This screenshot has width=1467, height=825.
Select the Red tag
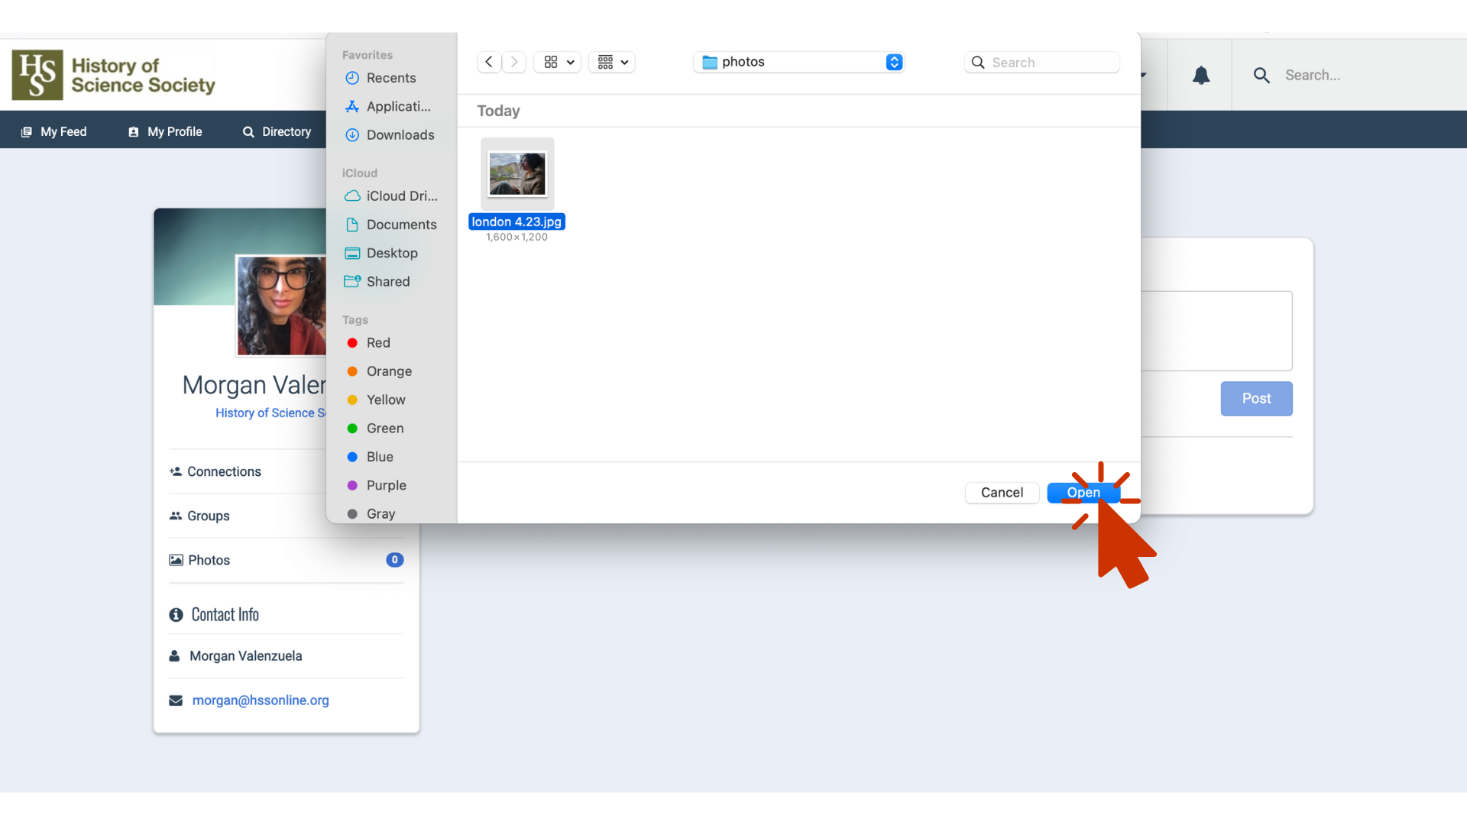click(377, 343)
